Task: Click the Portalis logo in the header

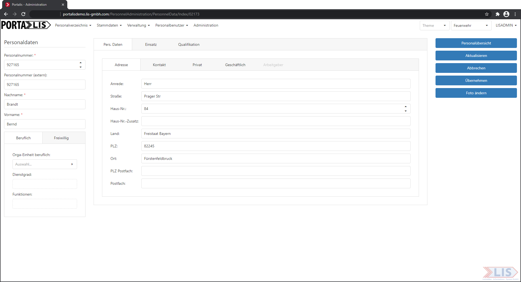Action: pyautogui.click(x=26, y=25)
